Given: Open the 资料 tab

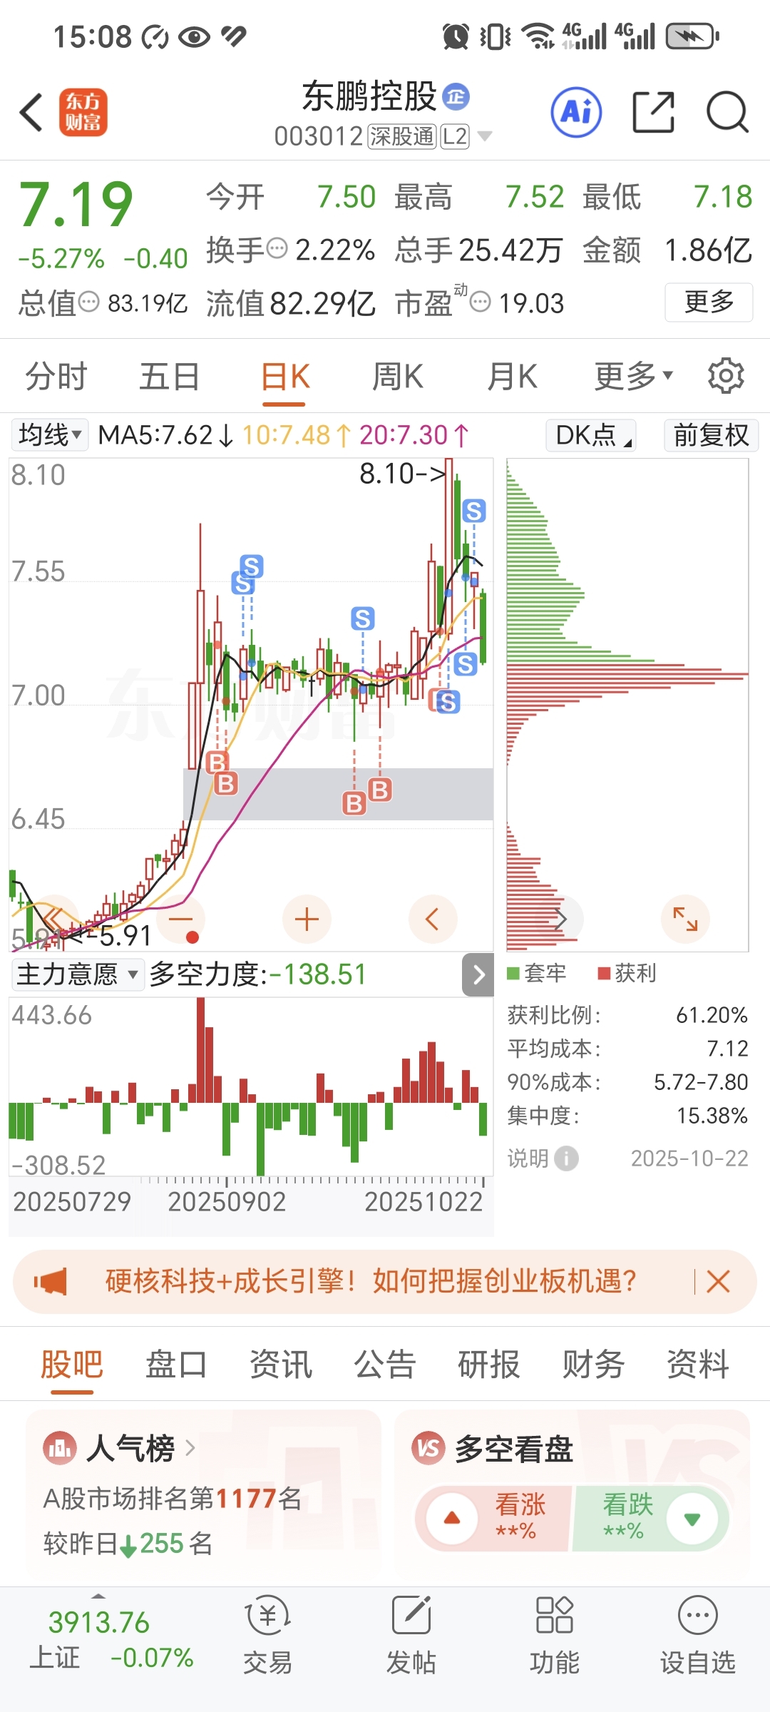Looking at the screenshot, I should tap(697, 1365).
